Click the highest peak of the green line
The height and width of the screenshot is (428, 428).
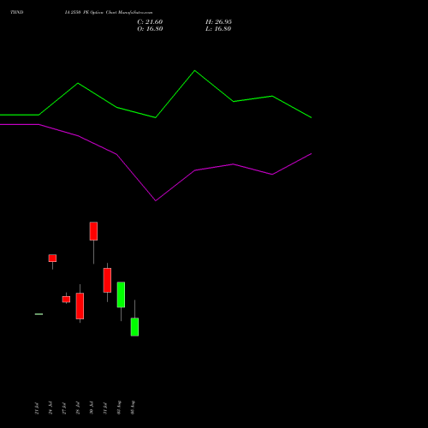(x=195, y=70)
